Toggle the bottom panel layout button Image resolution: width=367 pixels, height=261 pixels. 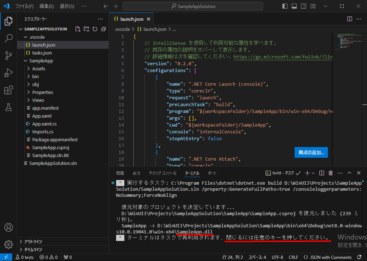tap(294, 6)
